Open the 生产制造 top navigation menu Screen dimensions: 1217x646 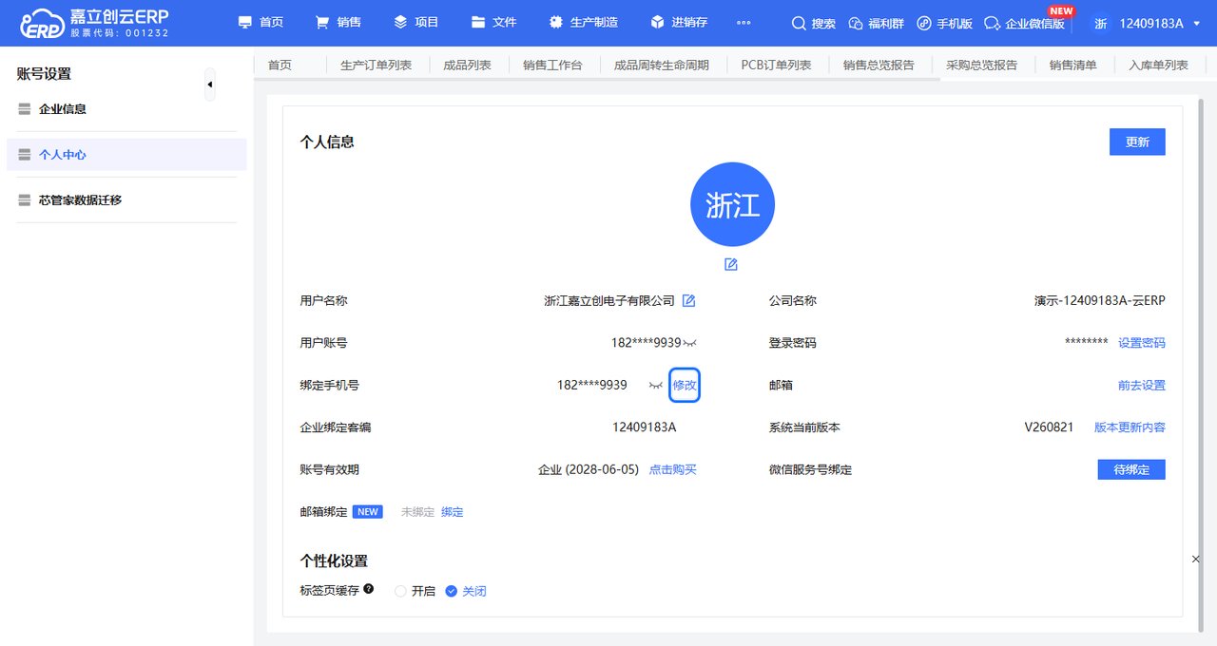coord(583,23)
